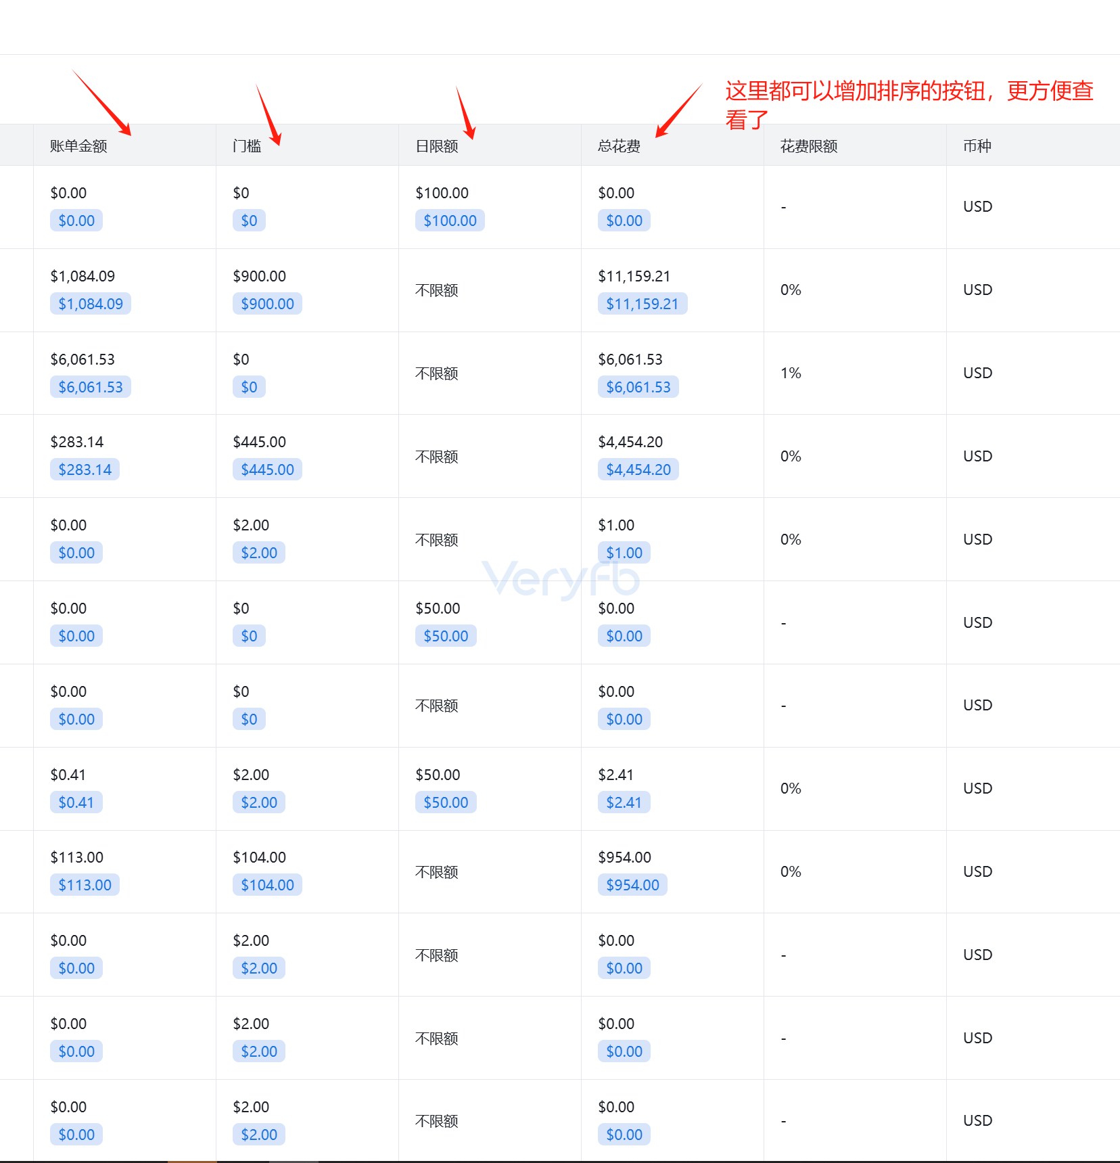This screenshot has height=1163, width=1120.
Task: Select the plain $11,159.21 total spend text
Action: click(634, 276)
